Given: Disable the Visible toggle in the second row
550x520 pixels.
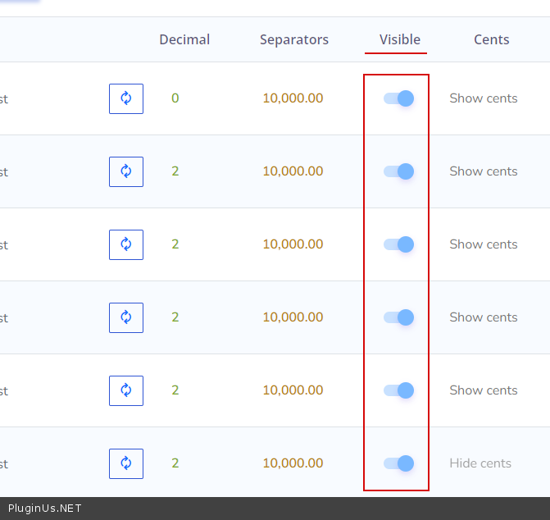Looking at the screenshot, I should tap(398, 171).
